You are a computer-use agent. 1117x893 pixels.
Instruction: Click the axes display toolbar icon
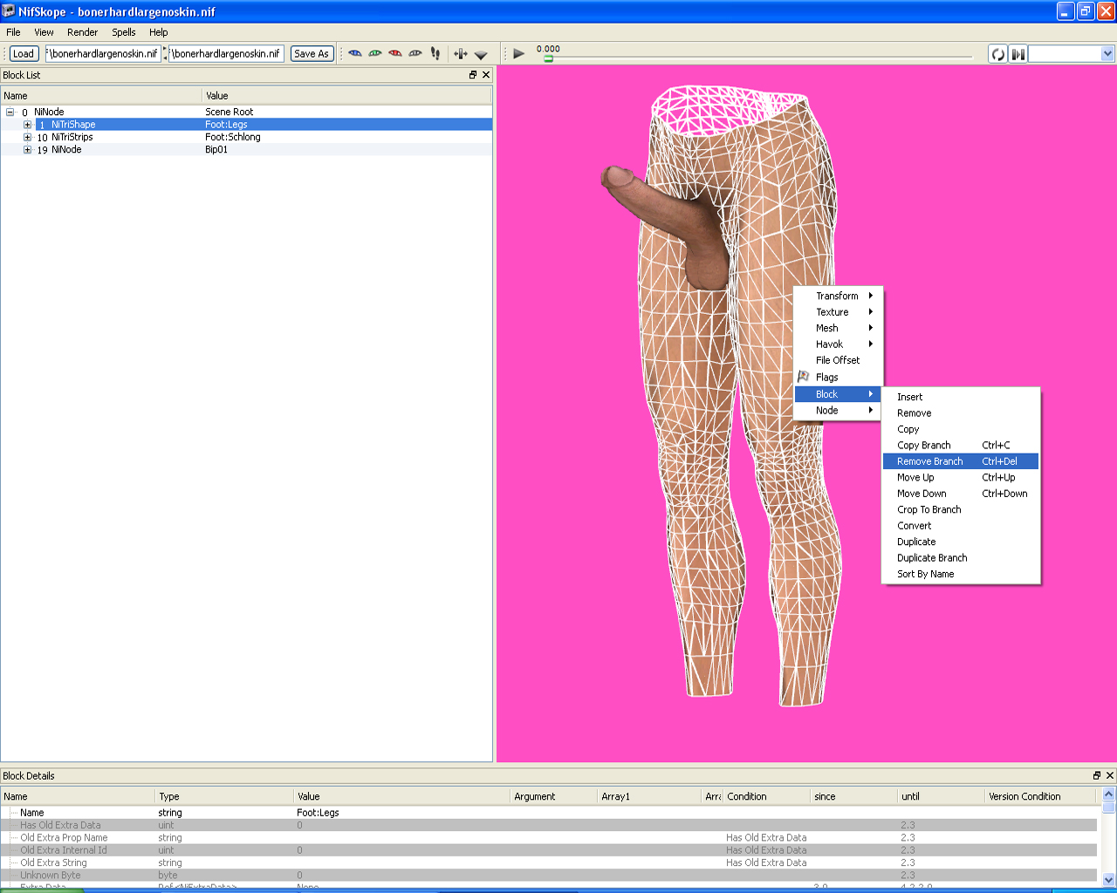click(x=461, y=54)
